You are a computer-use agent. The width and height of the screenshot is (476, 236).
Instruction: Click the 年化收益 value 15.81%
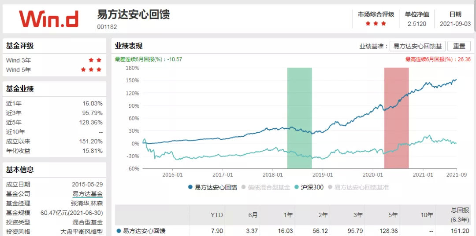click(93, 151)
